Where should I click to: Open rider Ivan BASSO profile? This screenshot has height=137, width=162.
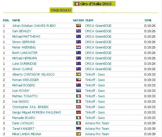[21, 101]
